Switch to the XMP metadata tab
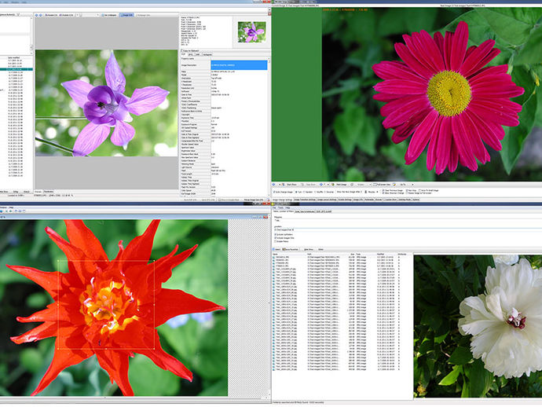Viewport: 542px width, 407px height. coord(198,54)
